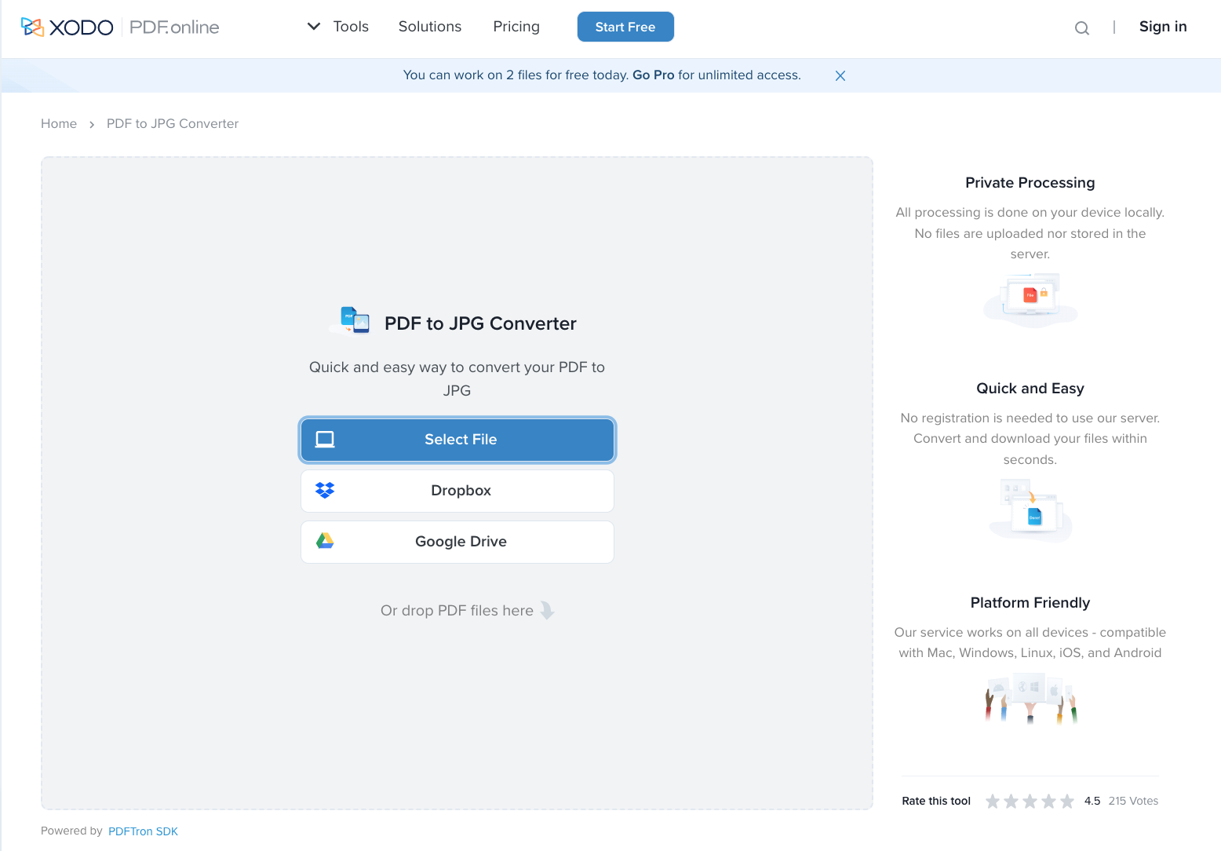1221x851 pixels.
Task: Navigate to Home breadcrumb
Action: pyautogui.click(x=59, y=124)
